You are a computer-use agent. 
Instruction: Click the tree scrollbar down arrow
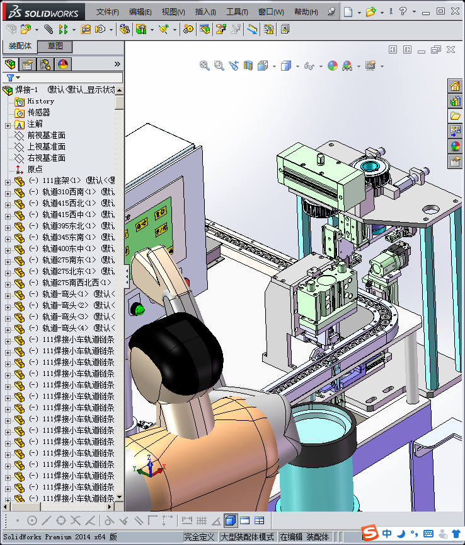[x=120, y=497]
